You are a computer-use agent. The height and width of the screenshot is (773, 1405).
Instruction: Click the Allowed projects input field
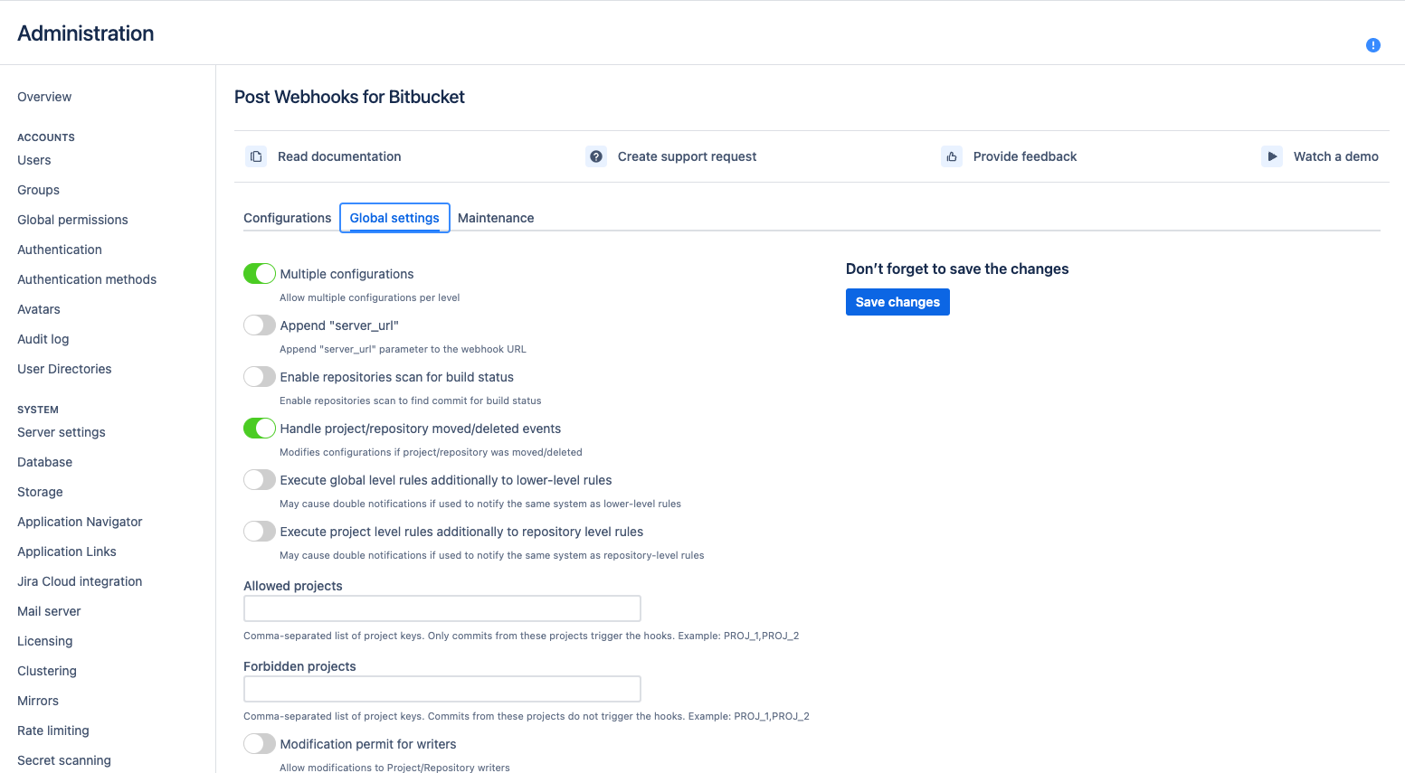[x=442, y=608]
